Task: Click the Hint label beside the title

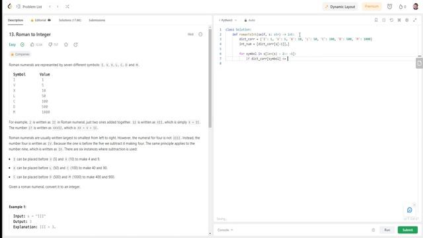Action: coord(190,34)
